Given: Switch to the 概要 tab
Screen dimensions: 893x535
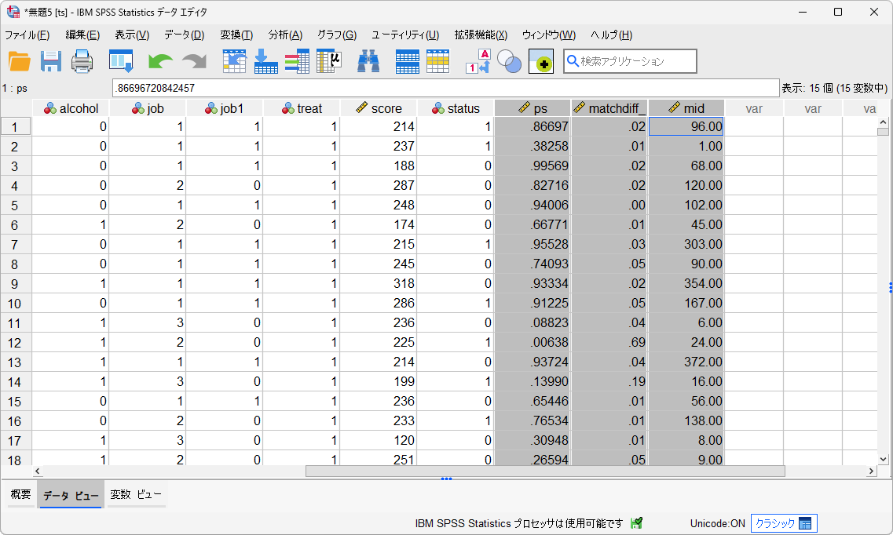Looking at the screenshot, I should pos(20,495).
